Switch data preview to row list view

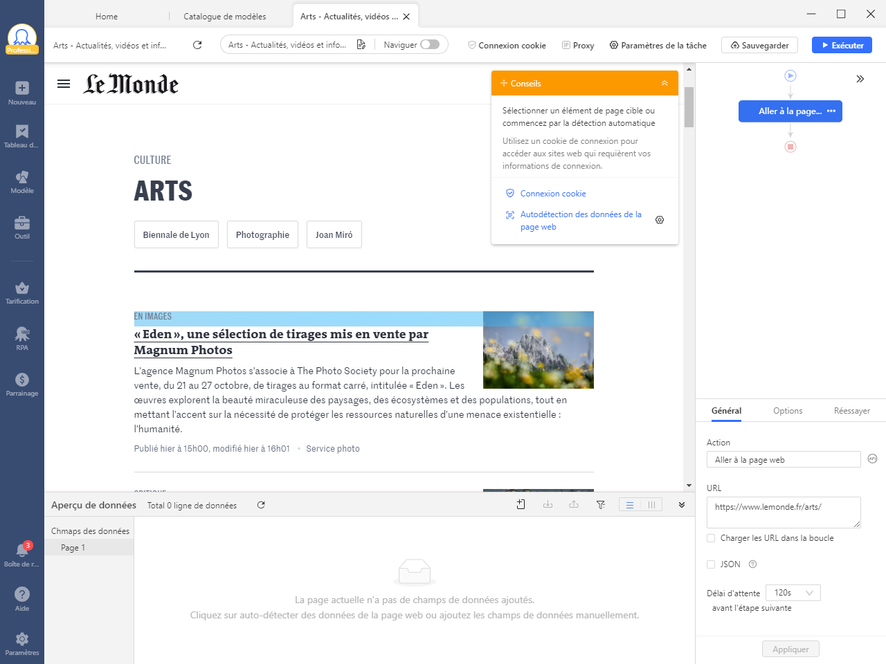click(630, 505)
